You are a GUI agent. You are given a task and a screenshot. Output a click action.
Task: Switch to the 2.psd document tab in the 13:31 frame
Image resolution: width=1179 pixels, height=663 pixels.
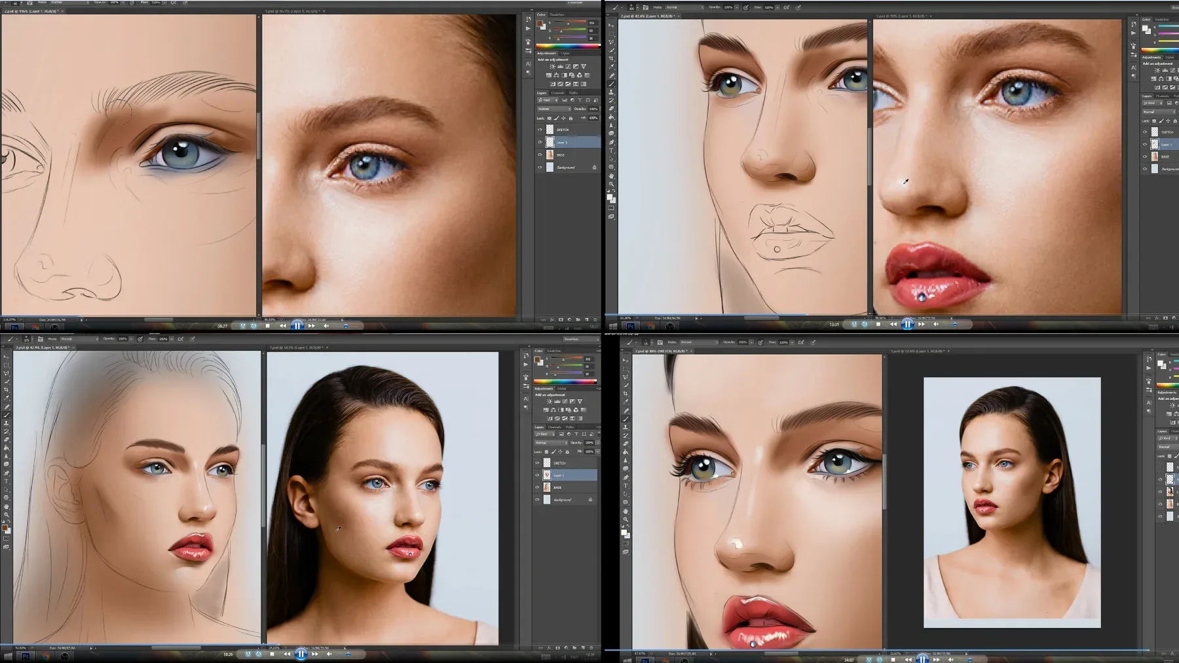click(x=648, y=16)
